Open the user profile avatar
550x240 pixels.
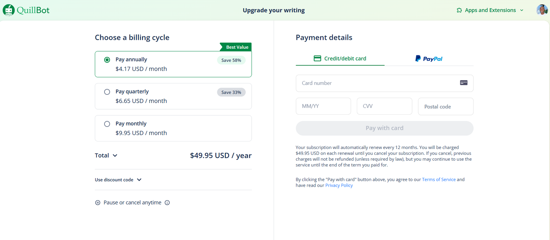click(542, 10)
